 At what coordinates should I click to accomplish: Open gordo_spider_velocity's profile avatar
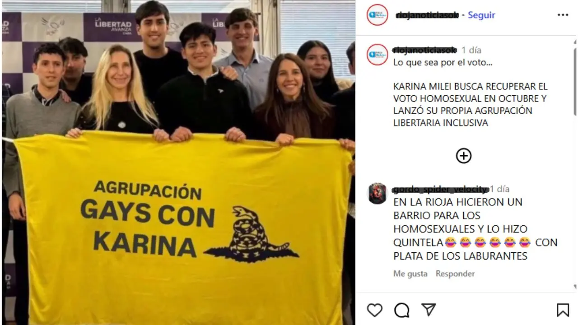(x=378, y=194)
